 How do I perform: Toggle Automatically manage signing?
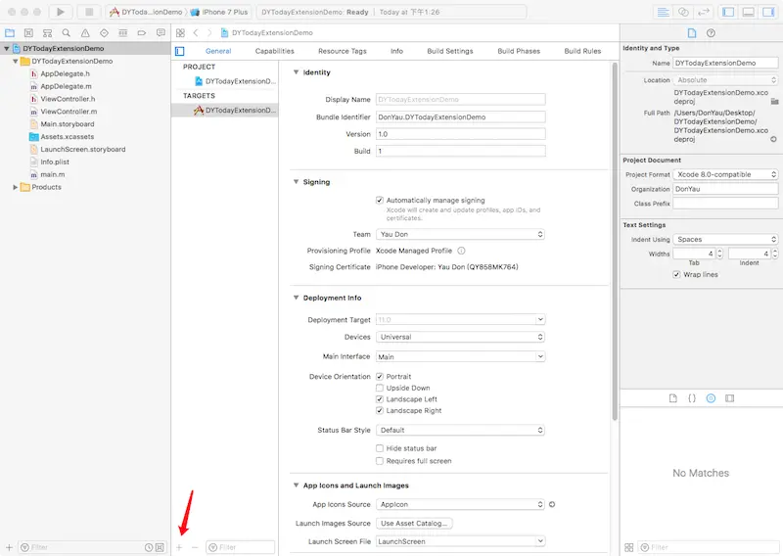(x=380, y=200)
